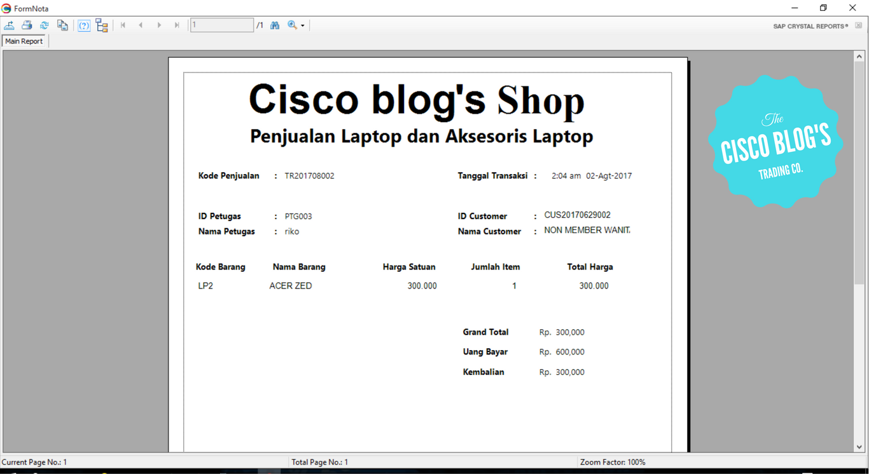Image resolution: width=869 pixels, height=474 pixels.
Task: Click the Kembalian value Rp. 300,000
Action: coord(562,372)
